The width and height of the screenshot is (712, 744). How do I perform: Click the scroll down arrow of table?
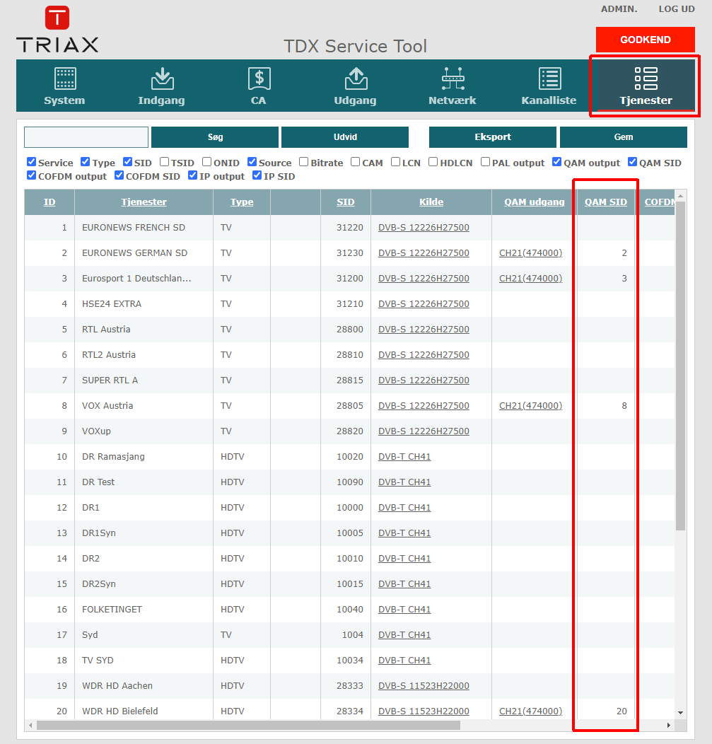click(681, 713)
